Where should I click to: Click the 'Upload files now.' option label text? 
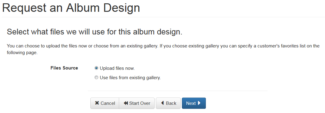point(117,68)
